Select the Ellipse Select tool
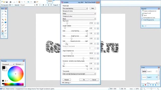The image size is (161, 90). tap(3, 17)
